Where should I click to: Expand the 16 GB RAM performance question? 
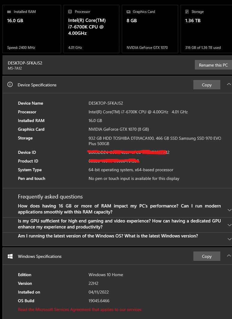[x=229, y=210]
